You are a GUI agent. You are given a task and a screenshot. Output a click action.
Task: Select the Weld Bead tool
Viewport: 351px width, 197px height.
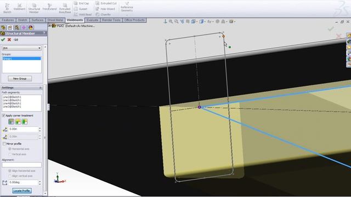(83, 15)
